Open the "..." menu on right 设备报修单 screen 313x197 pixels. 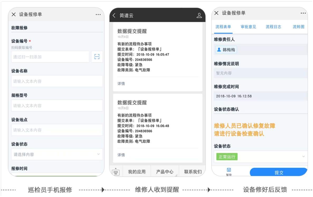[x=303, y=13]
